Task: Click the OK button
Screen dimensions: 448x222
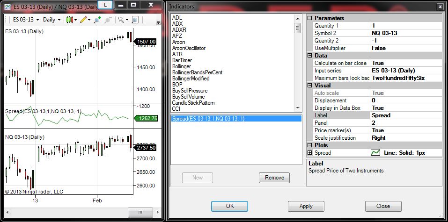Action: tap(229, 206)
